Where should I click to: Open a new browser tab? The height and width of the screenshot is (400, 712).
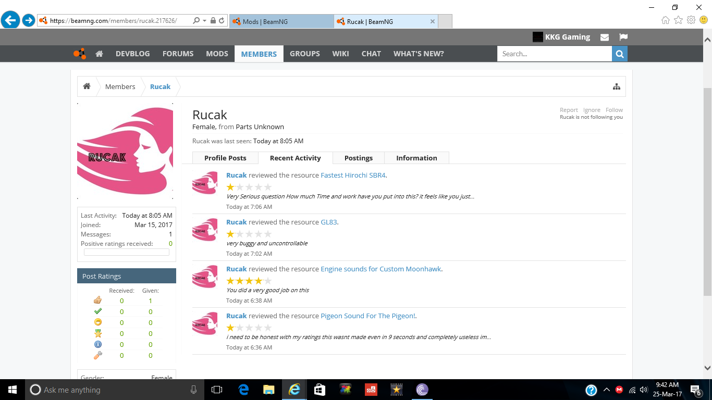click(x=445, y=21)
